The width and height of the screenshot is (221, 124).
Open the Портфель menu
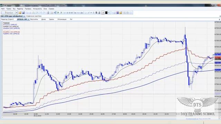[28, 9]
